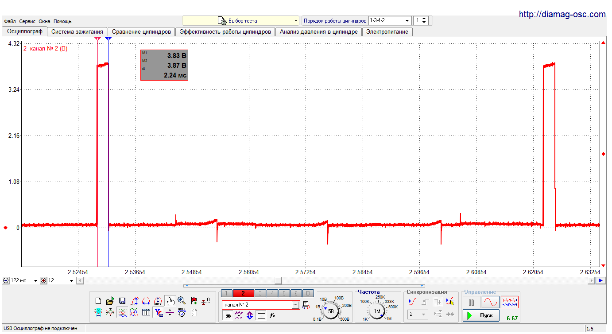Open sync channel dropdown showing 2
Screen dimensions: 612x334
(x=418, y=314)
